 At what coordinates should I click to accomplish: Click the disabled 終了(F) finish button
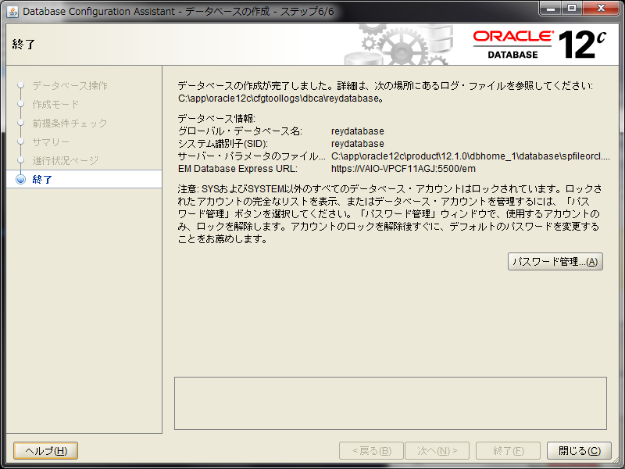click(509, 451)
